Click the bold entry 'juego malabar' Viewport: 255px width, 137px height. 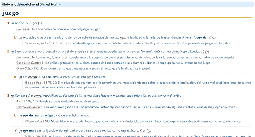[30, 131]
